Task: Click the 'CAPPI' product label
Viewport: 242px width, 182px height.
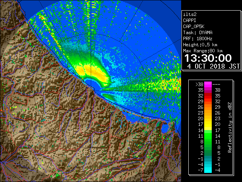Action: 189,20
